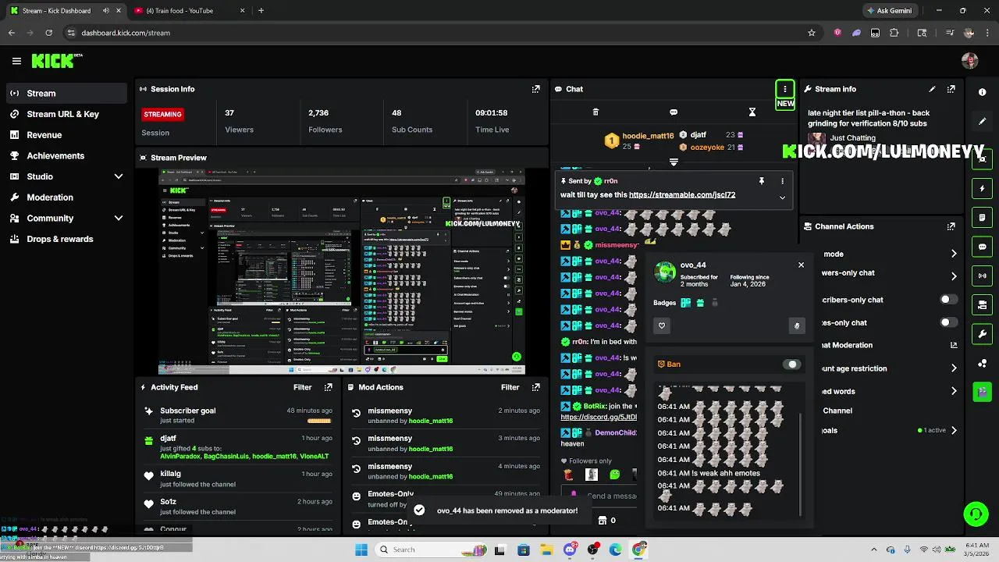
Task: Open the discord.gg link from BotRix
Action: point(599,417)
